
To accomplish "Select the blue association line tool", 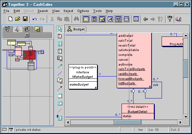I will click(60, 73).
